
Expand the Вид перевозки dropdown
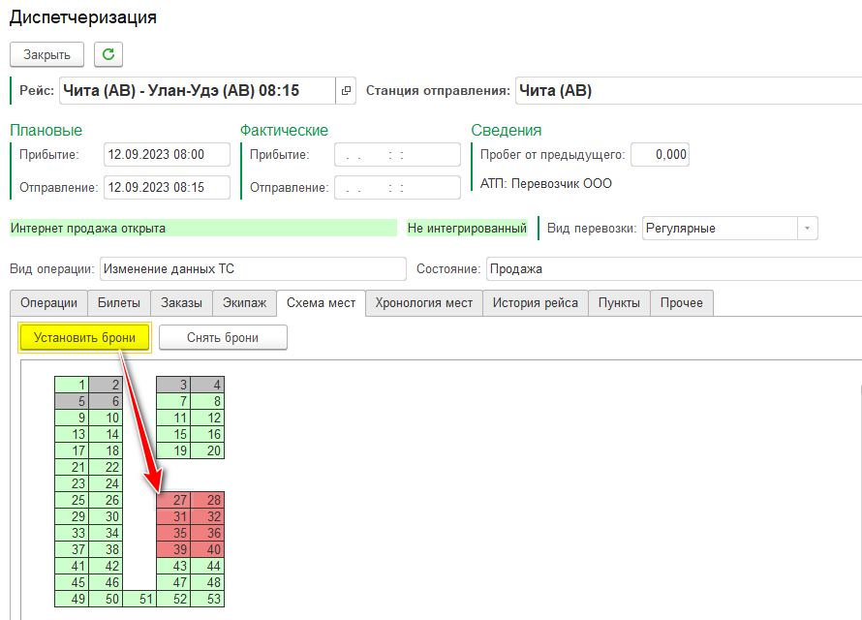tap(807, 229)
